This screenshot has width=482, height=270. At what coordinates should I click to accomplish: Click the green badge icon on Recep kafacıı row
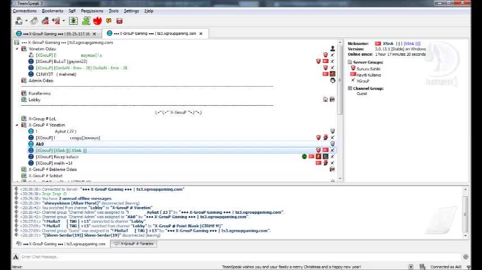click(304, 156)
